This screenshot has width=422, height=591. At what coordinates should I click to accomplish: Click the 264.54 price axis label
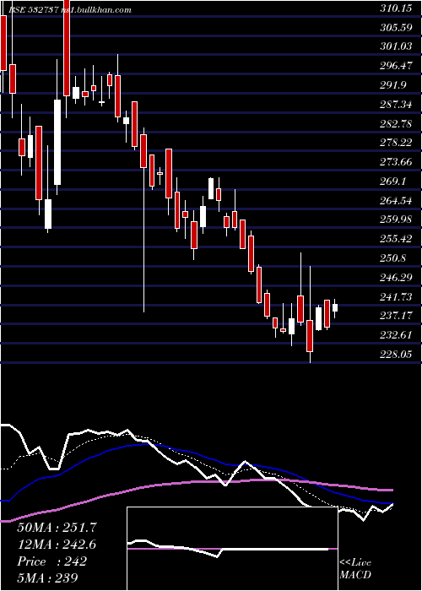click(x=396, y=201)
